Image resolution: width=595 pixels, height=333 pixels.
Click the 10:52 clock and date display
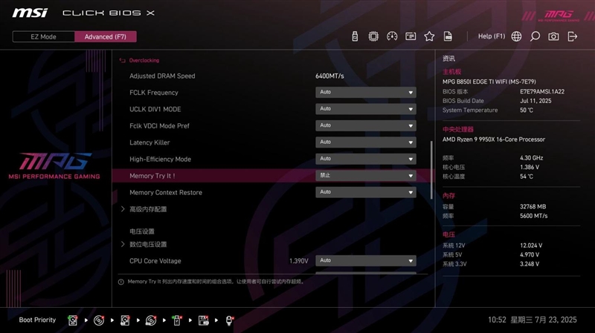tap(532, 320)
